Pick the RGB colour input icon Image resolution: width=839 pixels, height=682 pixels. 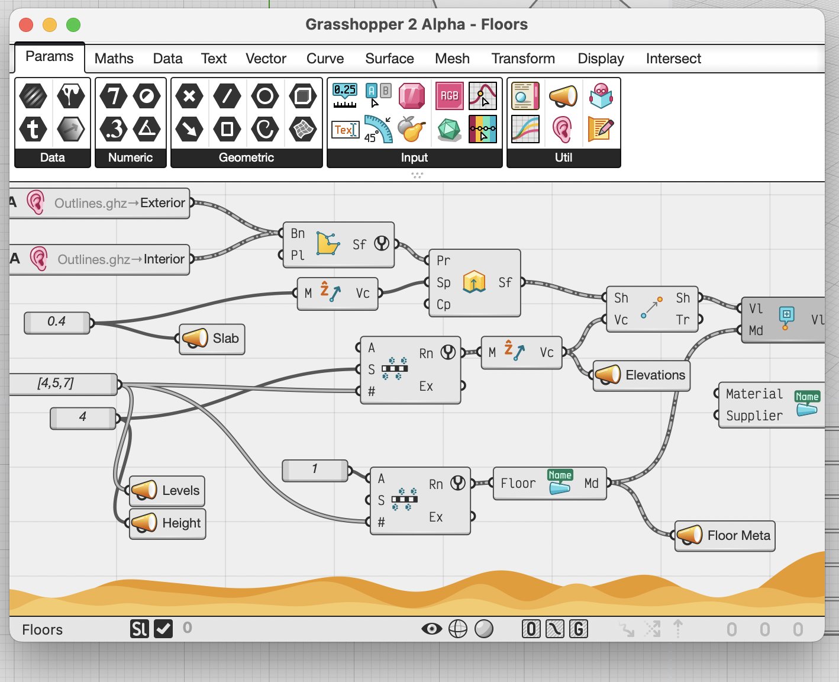449,96
